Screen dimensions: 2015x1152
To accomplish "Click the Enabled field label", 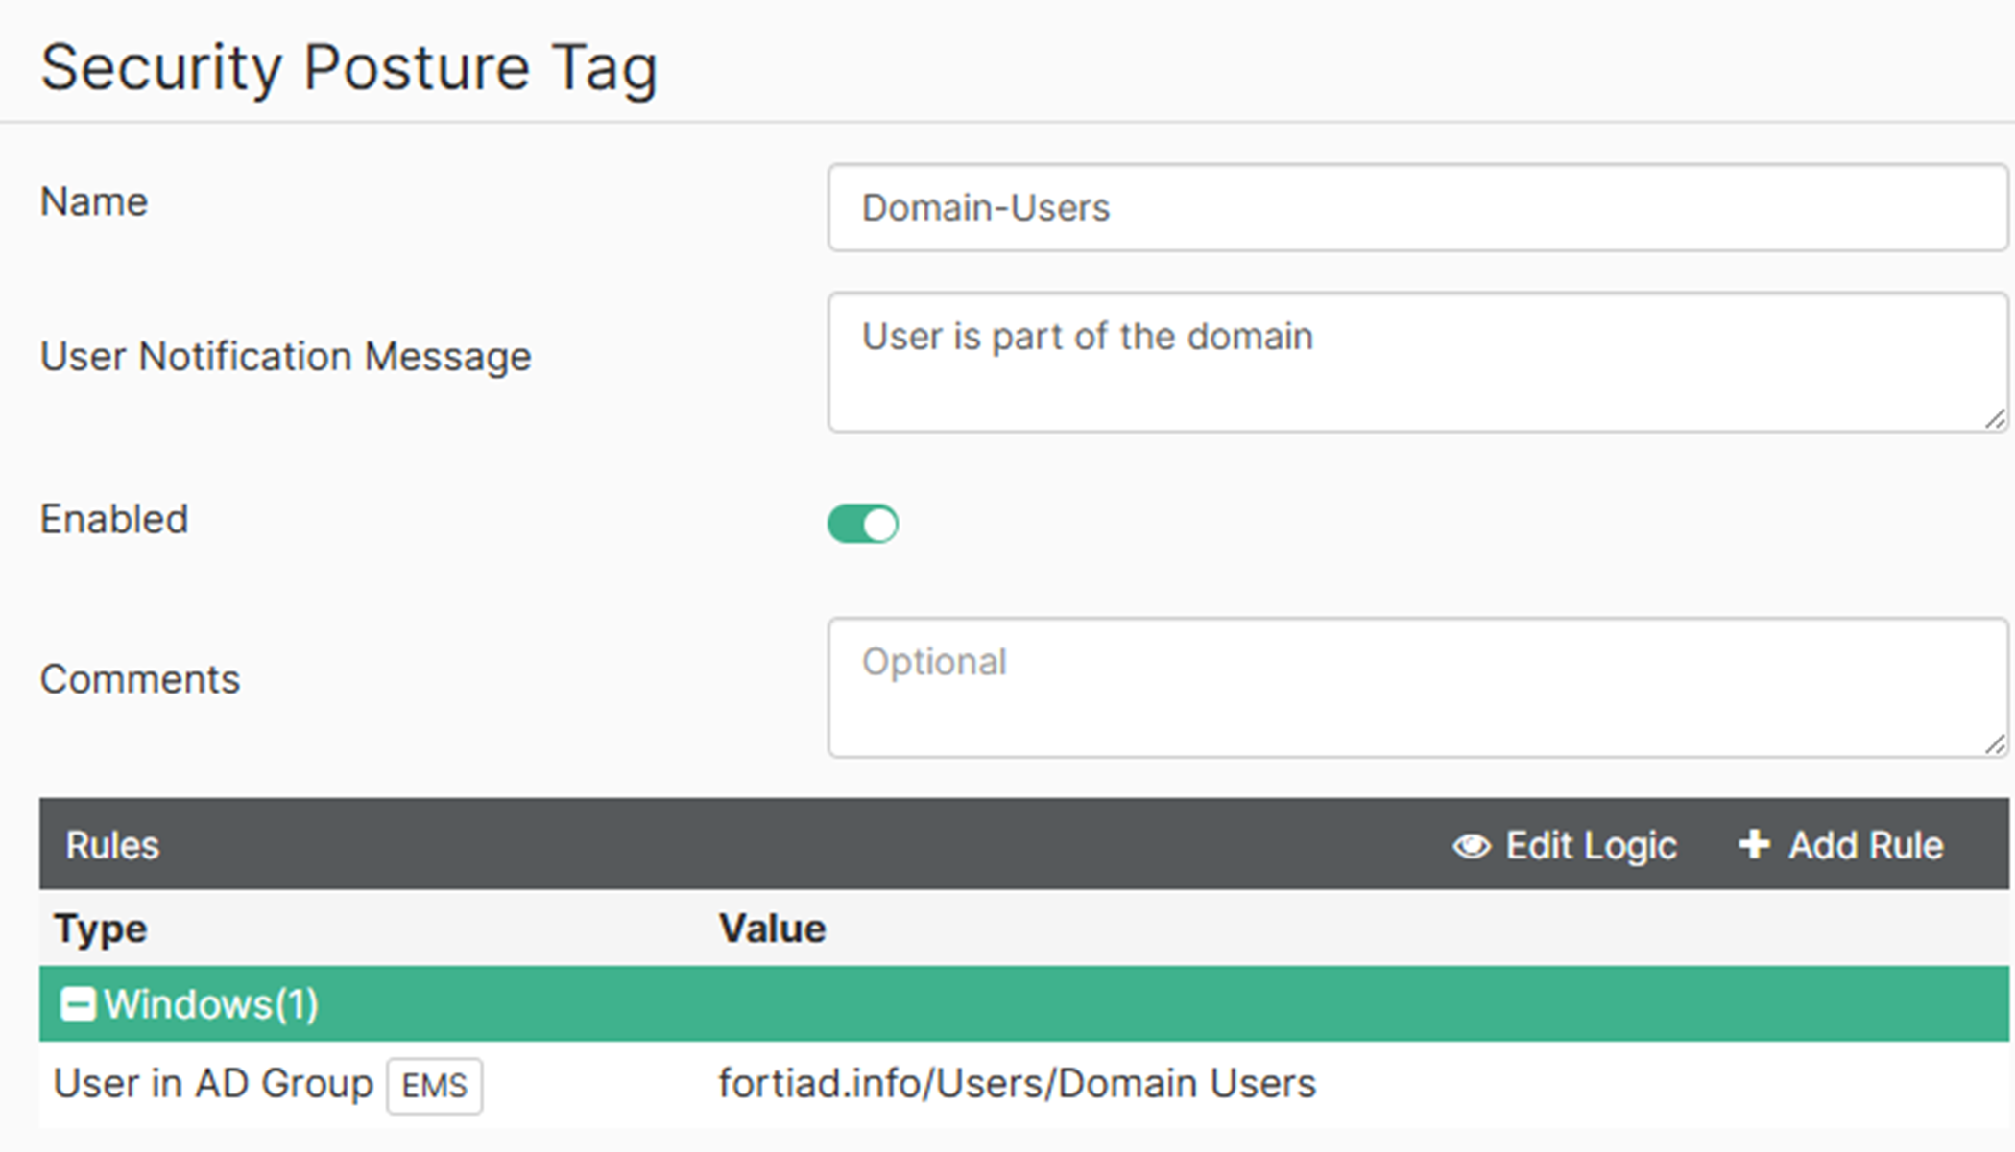I will click(x=114, y=519).
